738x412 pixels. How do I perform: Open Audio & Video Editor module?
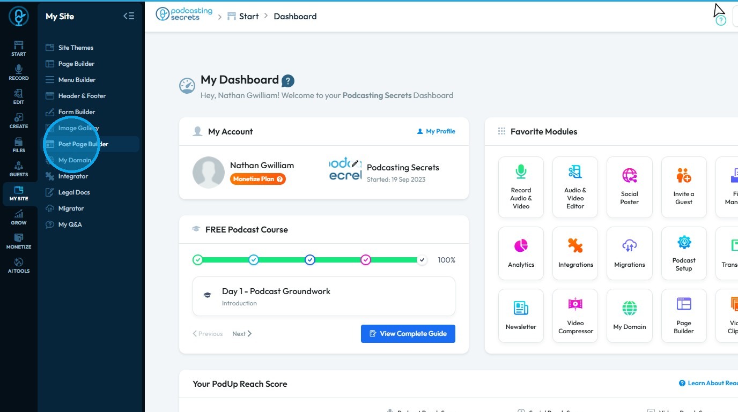(575, 188)
